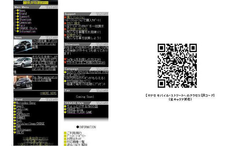Open the ご利用規約 information link
Viewport: 234px width, 146px height.
(x=74, y=133)
